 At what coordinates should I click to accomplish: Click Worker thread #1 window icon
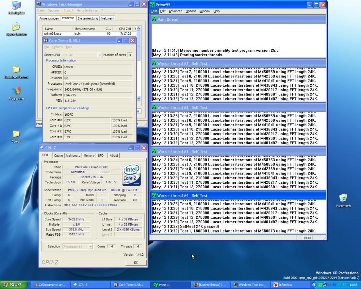(x=154, y=64)
